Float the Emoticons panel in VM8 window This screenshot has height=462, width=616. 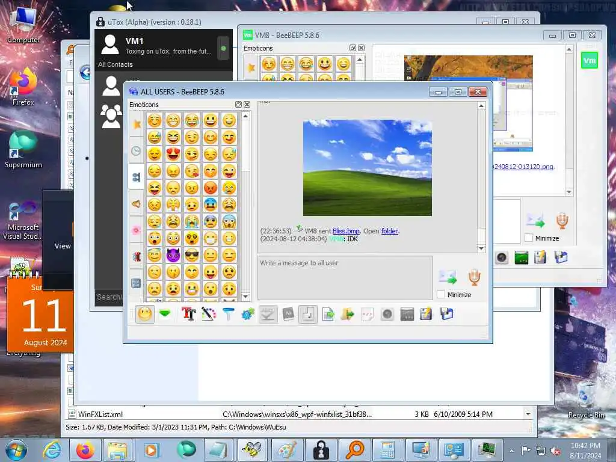pos(353,48)
